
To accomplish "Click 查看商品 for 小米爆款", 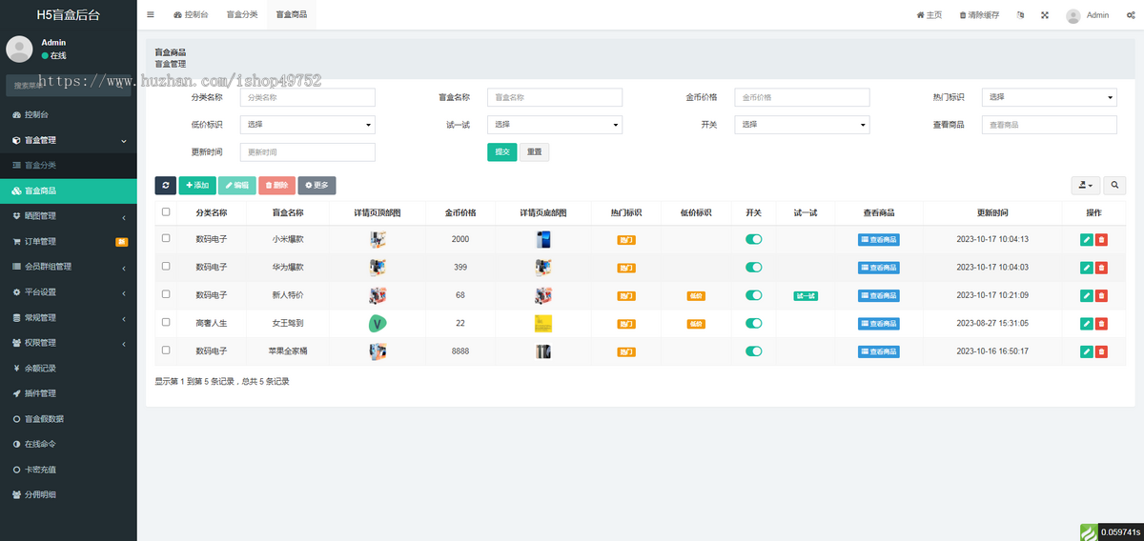I will tap(879, 240).
